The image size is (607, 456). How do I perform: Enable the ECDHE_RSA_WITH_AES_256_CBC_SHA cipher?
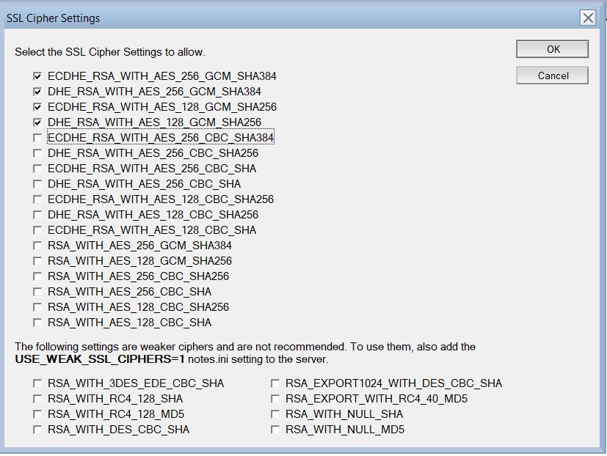37,169
